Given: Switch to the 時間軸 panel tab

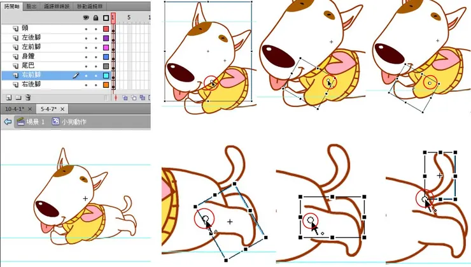Looking at the screenshot, I should point(11,6).
